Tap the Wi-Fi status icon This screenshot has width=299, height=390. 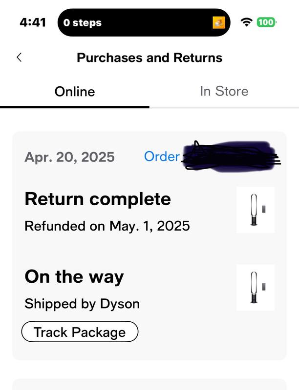tap(247, 22)
